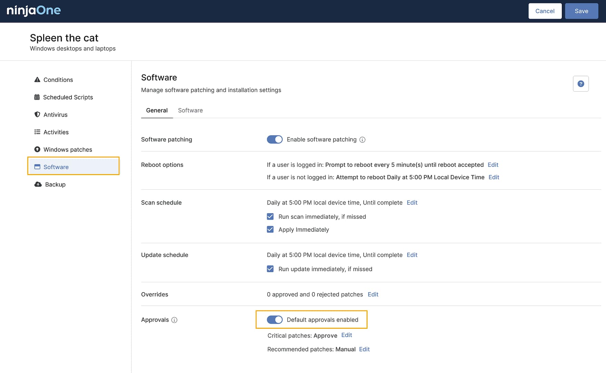Click the Cancel button
The image size is (606, 373).
pyautogui.click(x=545, y=11)
